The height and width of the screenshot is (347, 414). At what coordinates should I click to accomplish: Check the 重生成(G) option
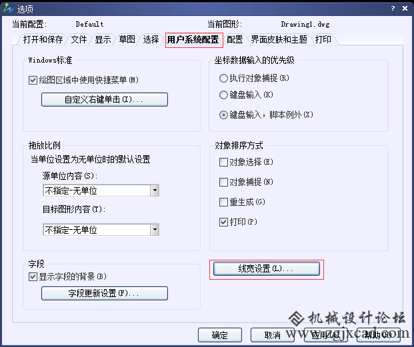[223, 202]
